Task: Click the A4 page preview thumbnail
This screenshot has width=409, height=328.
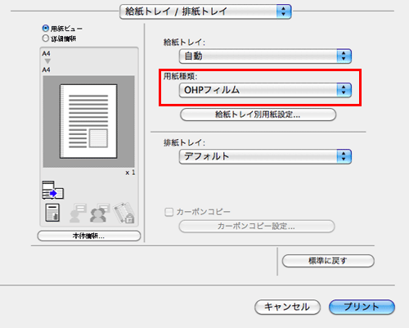Action: 88,122
